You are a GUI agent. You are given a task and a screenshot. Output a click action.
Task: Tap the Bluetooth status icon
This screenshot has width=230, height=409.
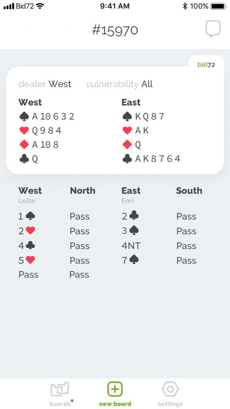point(185,6)
